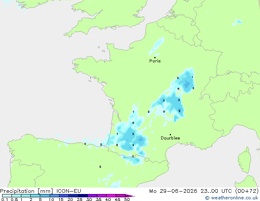Viewport: 260px width, 201px height.
Task: Click the over-50 mm legend arrow tip
Action: (130, 196)
